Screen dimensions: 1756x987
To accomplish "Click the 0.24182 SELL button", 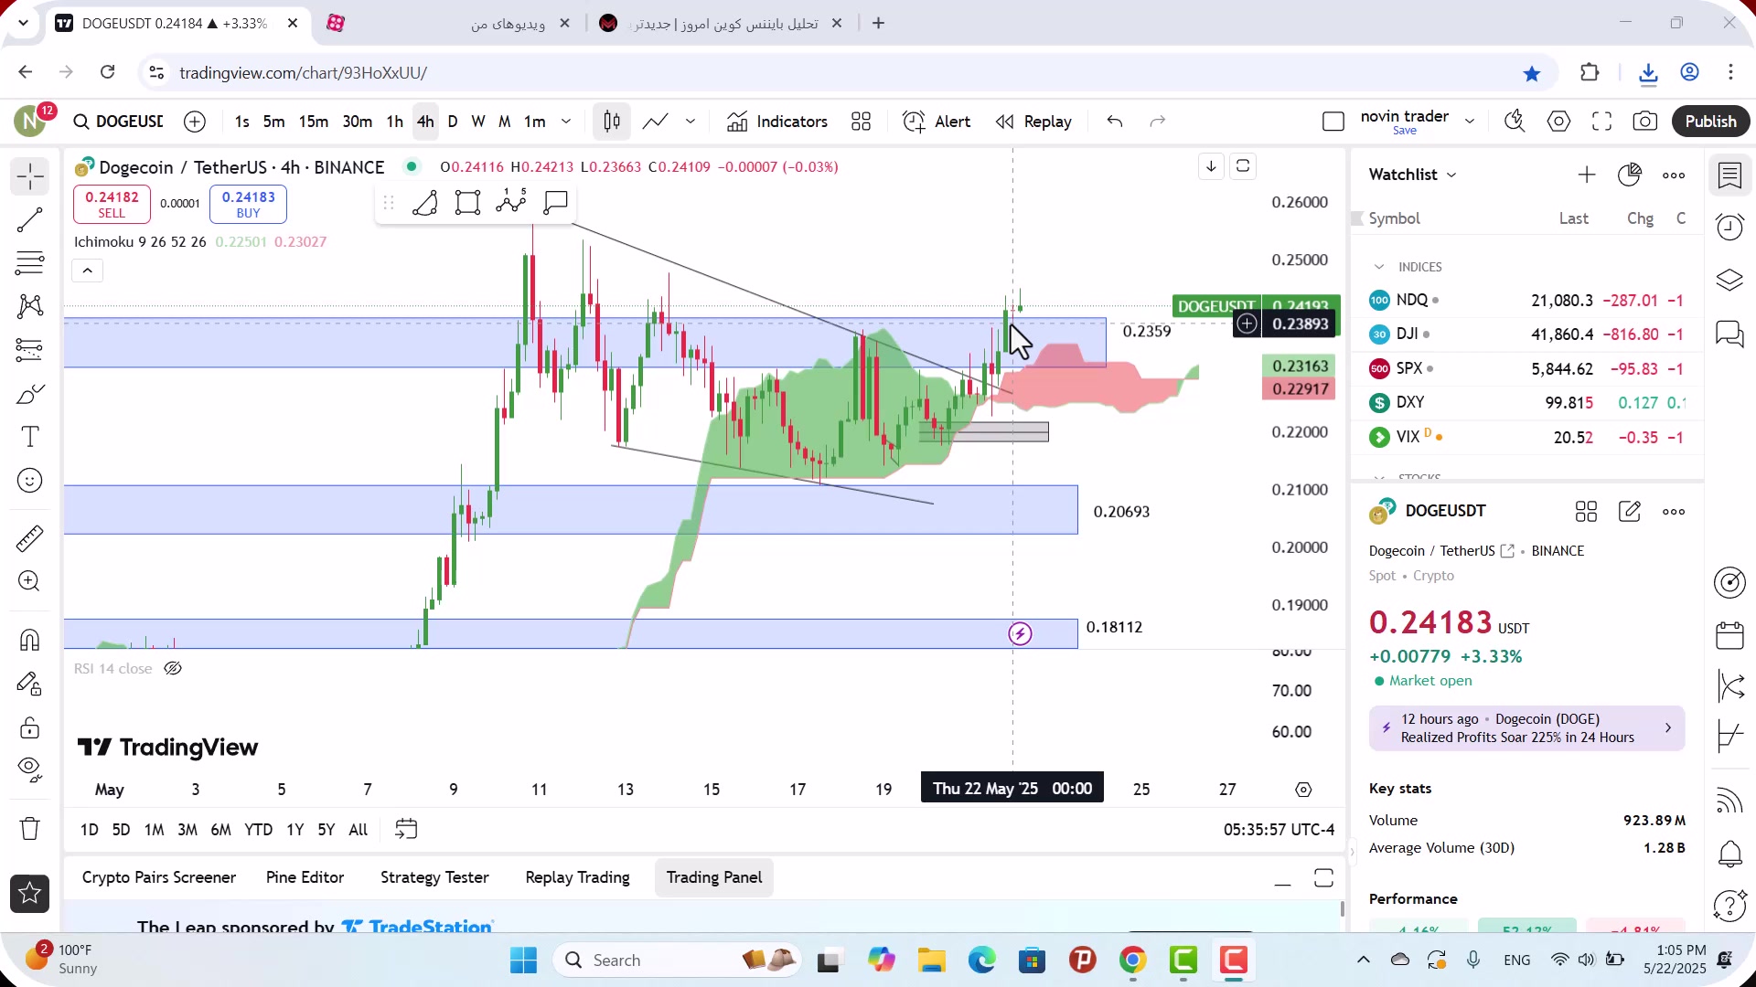I will (112, 204).
